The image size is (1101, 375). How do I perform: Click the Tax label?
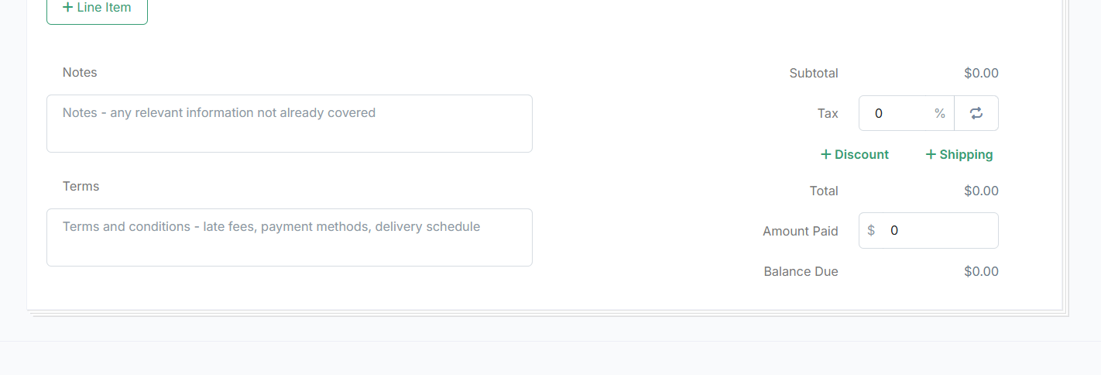tap(828, 113)
